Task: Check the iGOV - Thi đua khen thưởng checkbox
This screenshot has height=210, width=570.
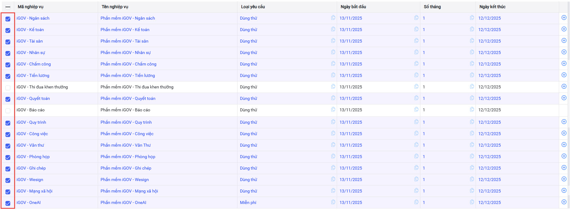Action: click(x=8, y=87)
